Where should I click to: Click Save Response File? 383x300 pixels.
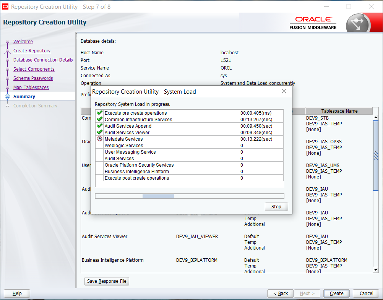(x=107, y=281)
